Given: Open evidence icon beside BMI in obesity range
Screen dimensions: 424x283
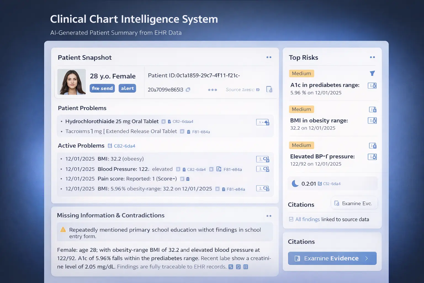Looking at the screenshot, I should (x=372, y=120).
